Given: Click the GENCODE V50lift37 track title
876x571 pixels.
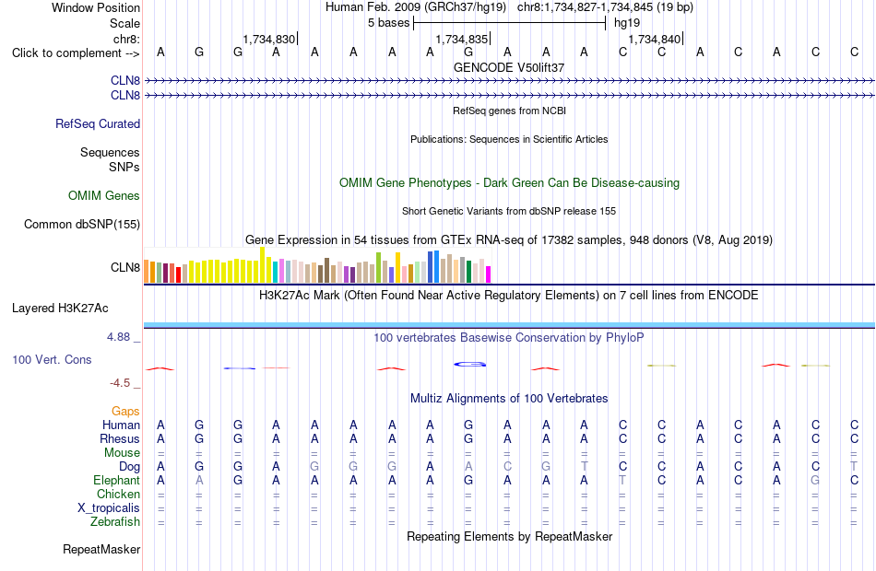Looking at the screenshot, I should tap(509, 67).
